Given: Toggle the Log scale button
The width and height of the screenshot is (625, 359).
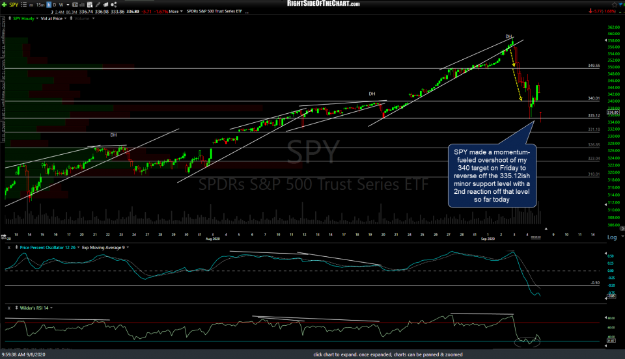Looking at the screenshot, I should pos(612,237).
